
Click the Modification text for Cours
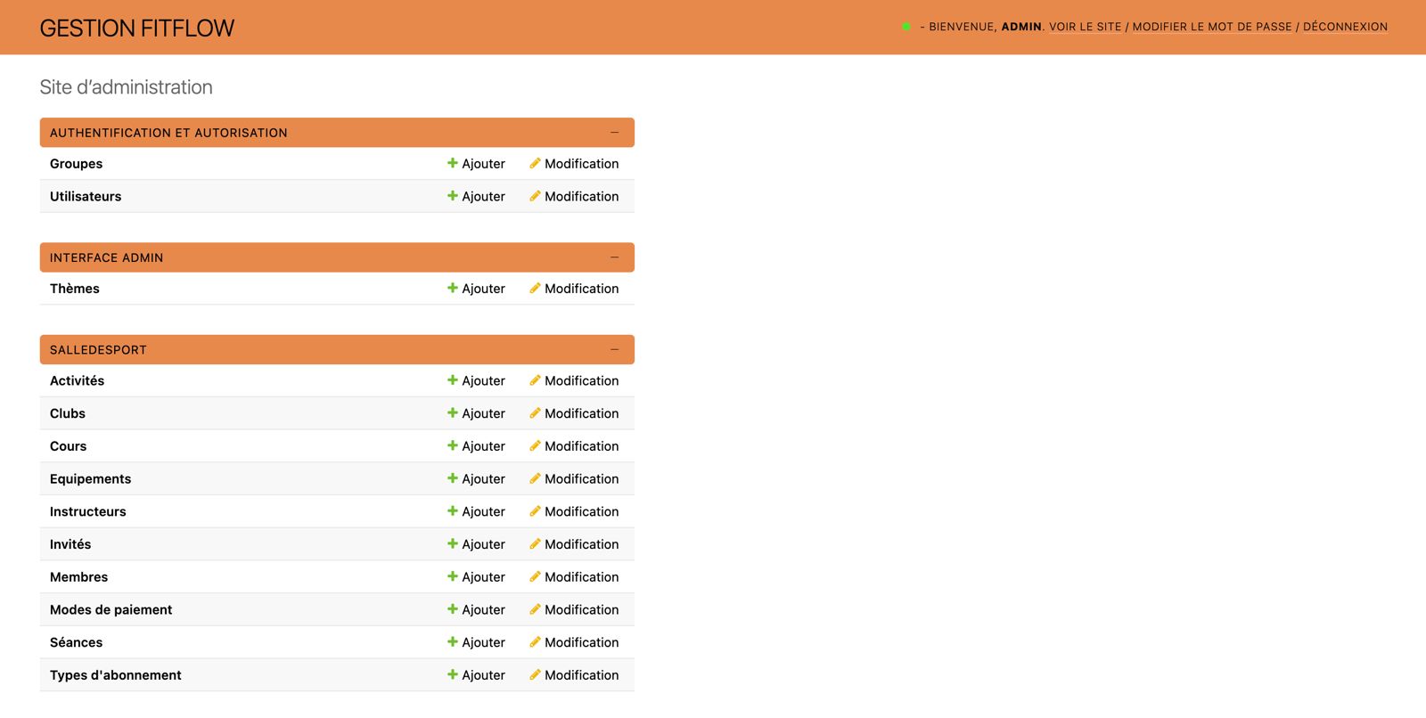coord(581,446)
